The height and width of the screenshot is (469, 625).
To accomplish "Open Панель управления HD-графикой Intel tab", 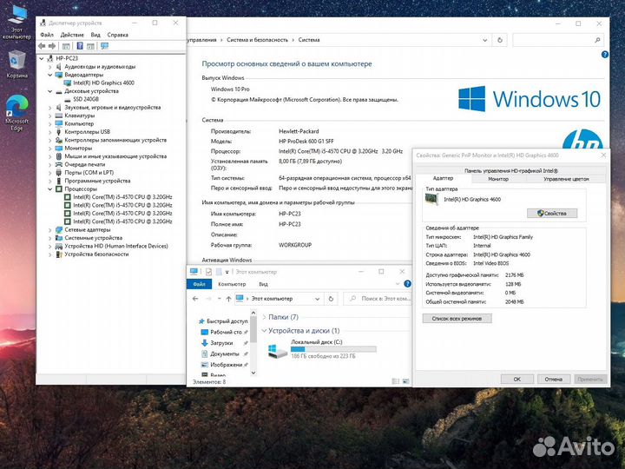I will 511,171.
